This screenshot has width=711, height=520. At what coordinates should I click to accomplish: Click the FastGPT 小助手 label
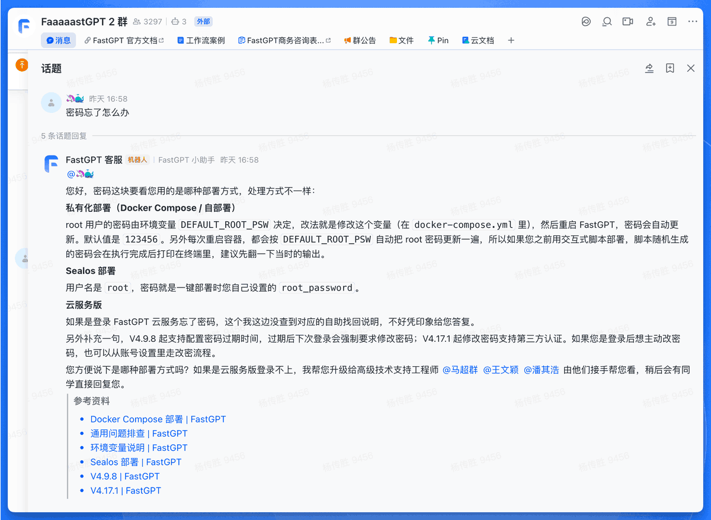[x=187, y=160]
